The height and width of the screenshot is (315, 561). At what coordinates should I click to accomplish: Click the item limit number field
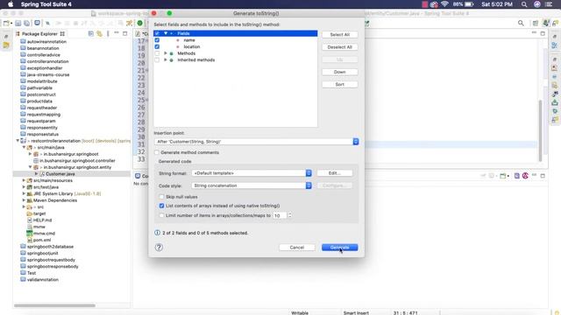pos(280,215)
